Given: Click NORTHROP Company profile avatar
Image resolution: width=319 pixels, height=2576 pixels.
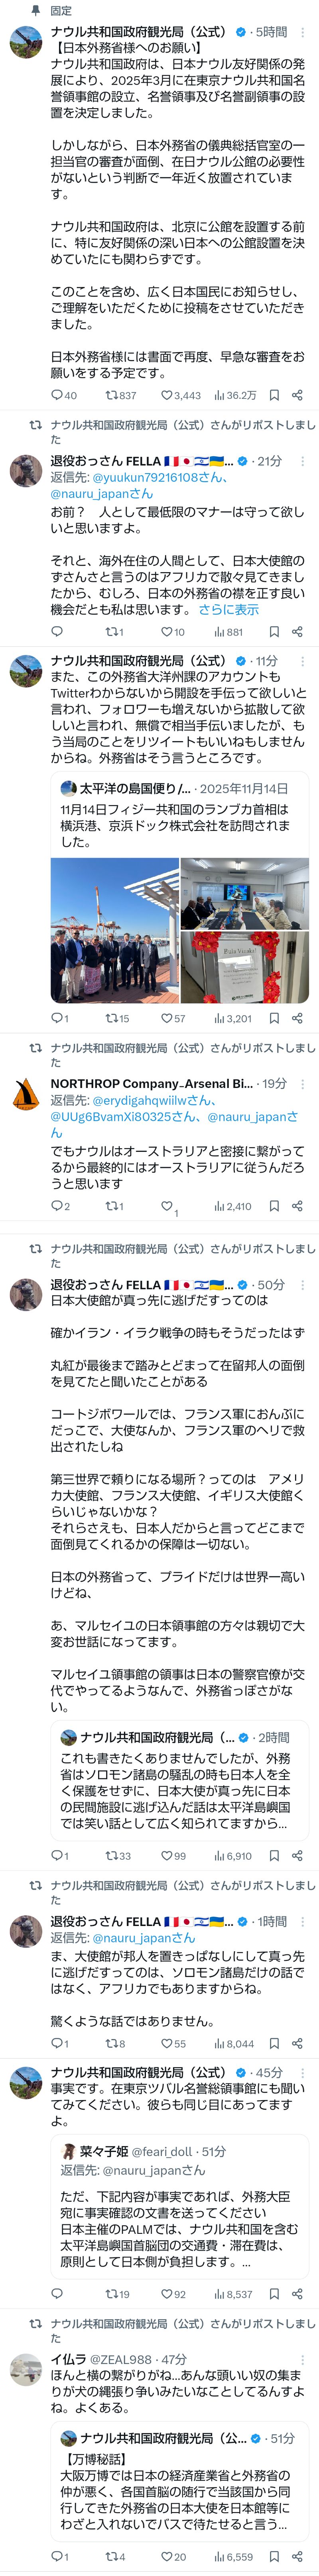Looking at the screenshot, I should click(x=26, y=1097).
